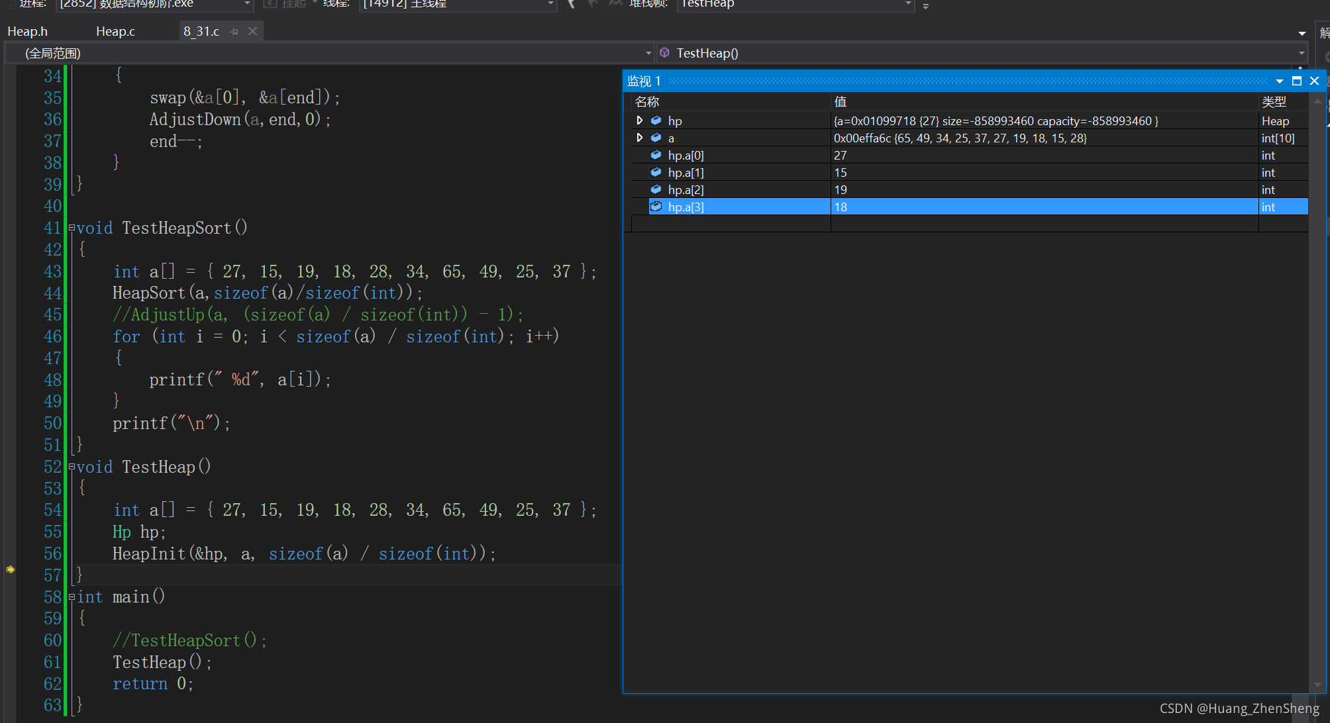Expand the array a watch entry
Screen dimensions: 1330x723
[639, 138]
